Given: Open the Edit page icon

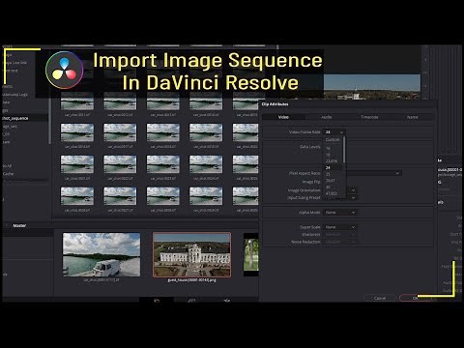Looking at the screenshot, I should click(x=227, y=301).
